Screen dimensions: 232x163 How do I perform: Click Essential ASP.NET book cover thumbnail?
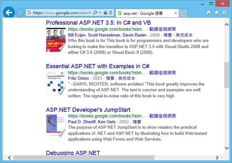pos(56,83)
